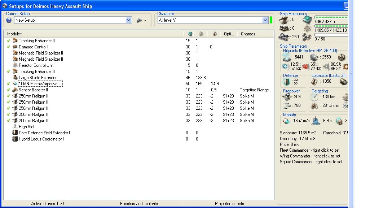Image resolution: width=370 pixels, height=208 pixels.
Task: Toggle 10MN MicroWarpdrive II active checkmark
Action: tap(9, 84)
